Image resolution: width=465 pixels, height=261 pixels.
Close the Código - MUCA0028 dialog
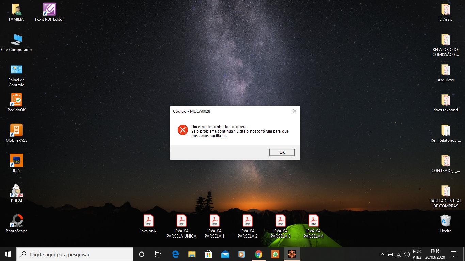(294, 111)
